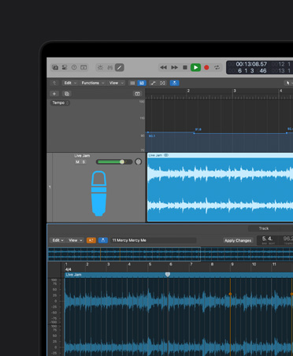This screenshot has height=356, width=293.
Task: Switch to the Track tab in editor
Action: tap(264, 228)
